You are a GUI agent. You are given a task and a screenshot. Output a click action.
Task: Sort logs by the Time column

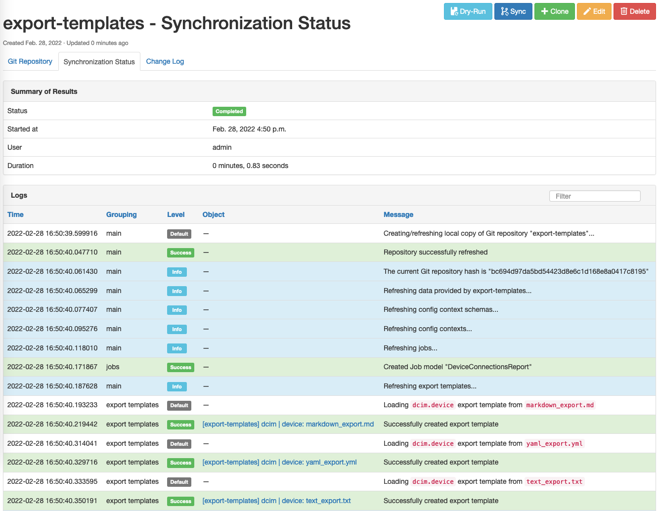click(15, 214)
